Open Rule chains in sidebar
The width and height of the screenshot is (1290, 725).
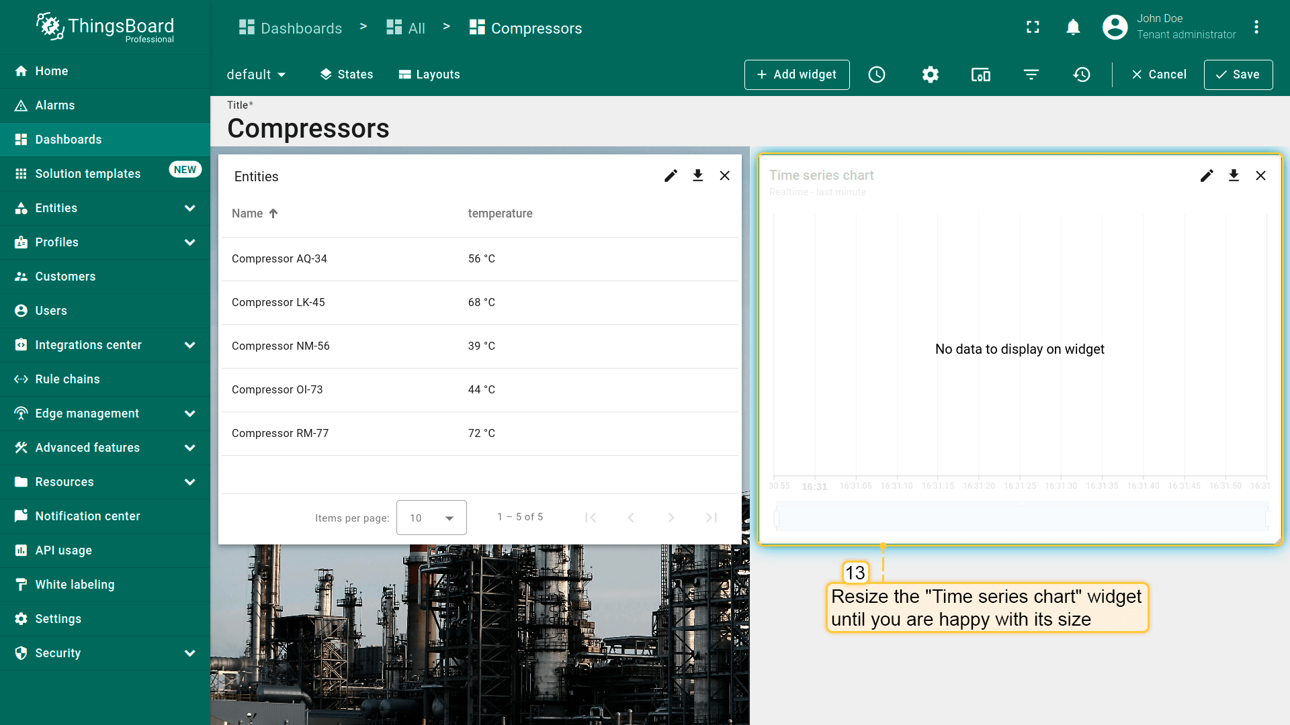[67, 379]
